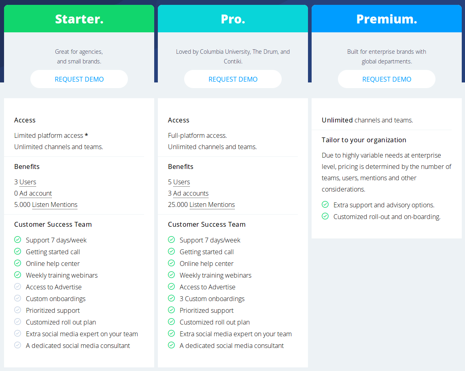Click the green check next to Starter's Online help center
465x371 pixels.
(x=17, y=263)
